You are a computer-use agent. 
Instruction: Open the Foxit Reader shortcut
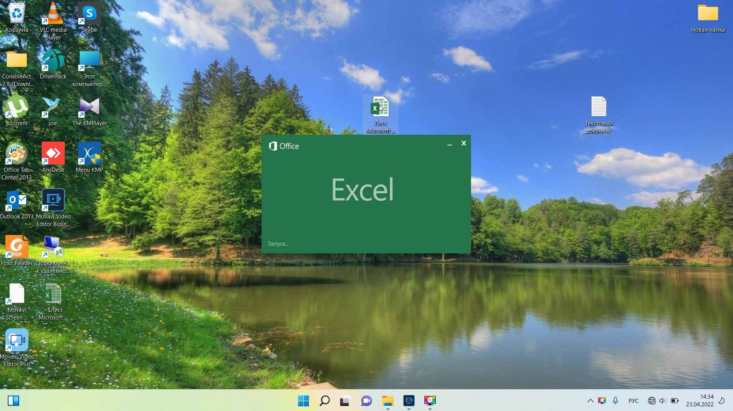pos(17,251)
